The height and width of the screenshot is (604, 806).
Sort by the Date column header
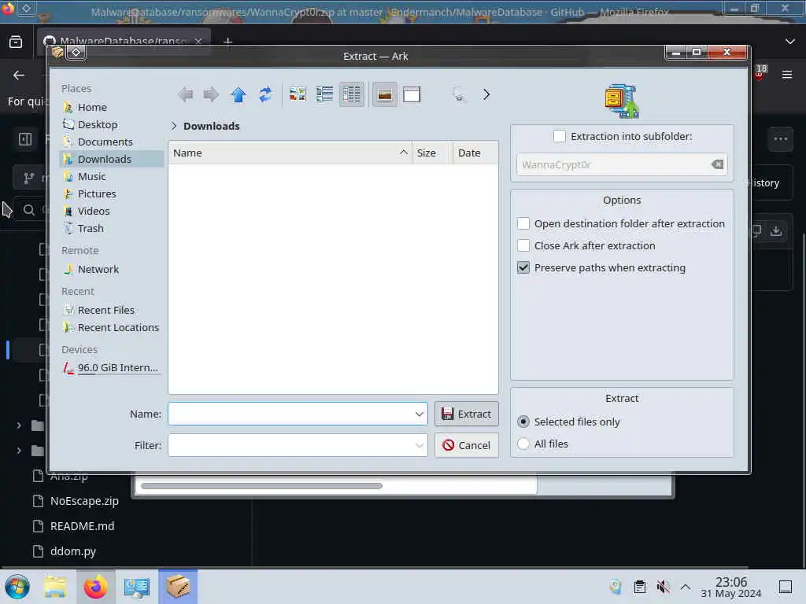pos(475,153)
